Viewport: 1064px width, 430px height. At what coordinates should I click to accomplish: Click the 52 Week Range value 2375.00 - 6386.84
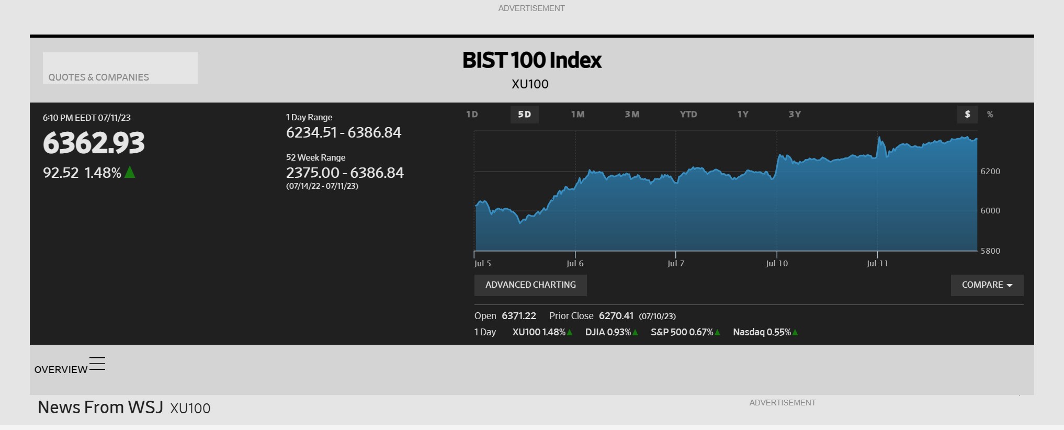(345, 173)
